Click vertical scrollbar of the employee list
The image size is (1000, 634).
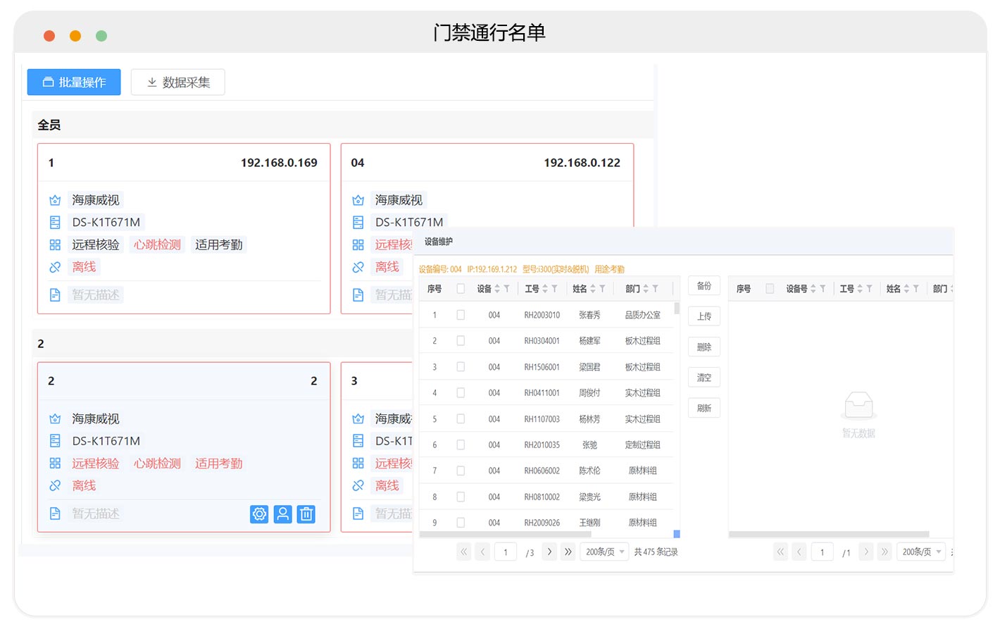(x=677, y=308)
